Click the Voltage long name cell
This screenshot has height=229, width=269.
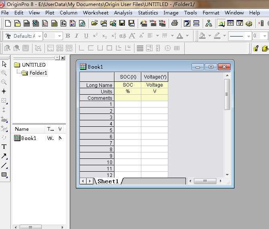pos(155,85)
